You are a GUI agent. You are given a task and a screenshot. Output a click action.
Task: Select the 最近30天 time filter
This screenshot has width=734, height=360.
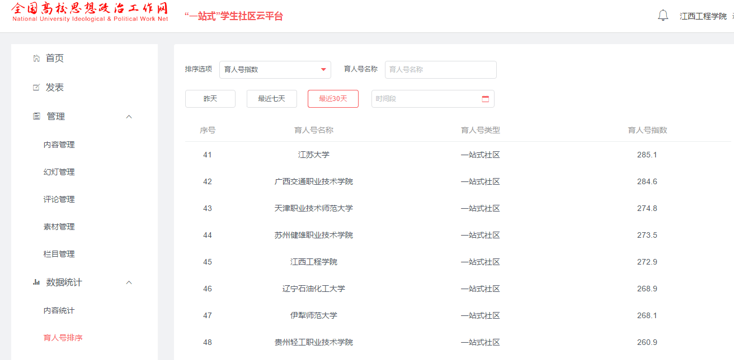(333, 99)
